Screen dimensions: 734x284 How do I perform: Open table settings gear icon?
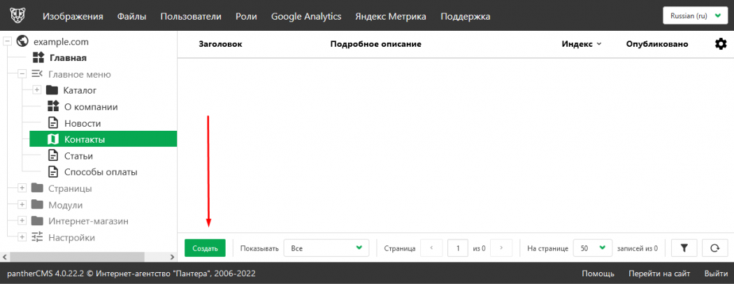721,44
